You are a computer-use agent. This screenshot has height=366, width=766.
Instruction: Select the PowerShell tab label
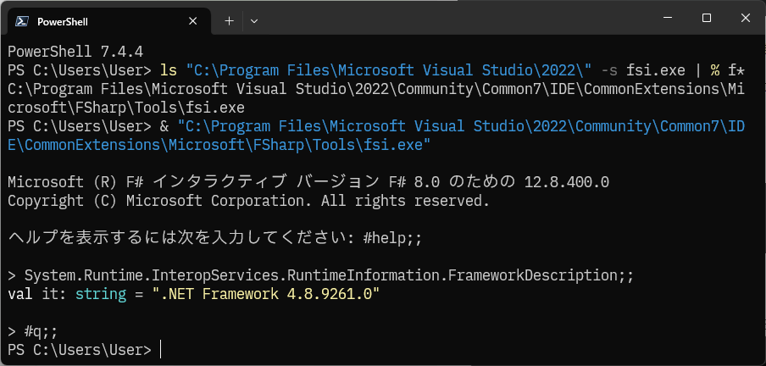pos(63,21)
